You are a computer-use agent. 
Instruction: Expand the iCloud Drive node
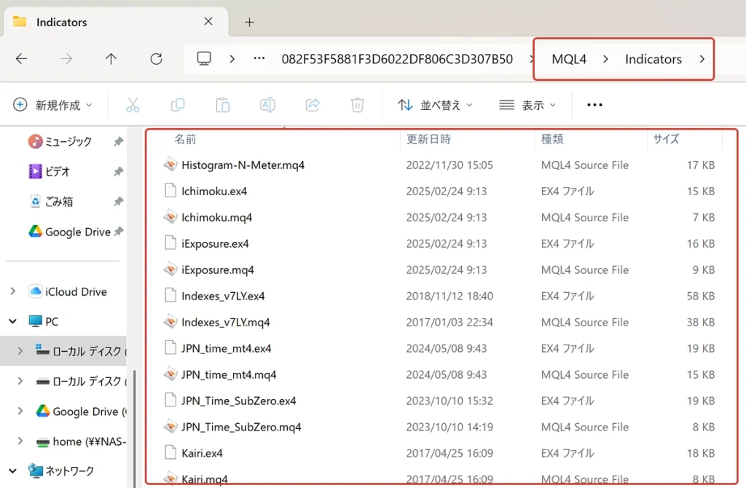[13, 291]
